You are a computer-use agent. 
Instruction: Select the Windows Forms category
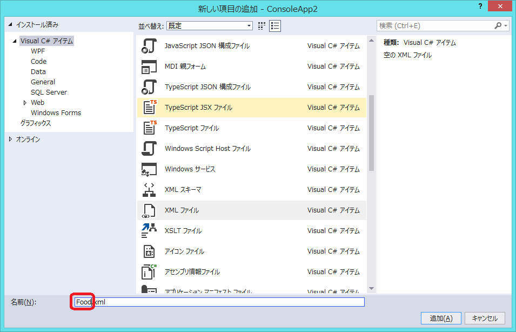[56, 112]
